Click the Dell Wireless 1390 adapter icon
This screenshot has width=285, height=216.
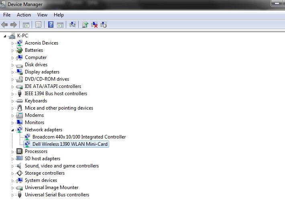click(27, 144)
